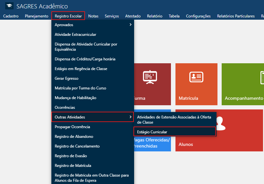Select Estágio em Regência de Classe
Screen dimensions: 264x184
click(x=93, y=69)
